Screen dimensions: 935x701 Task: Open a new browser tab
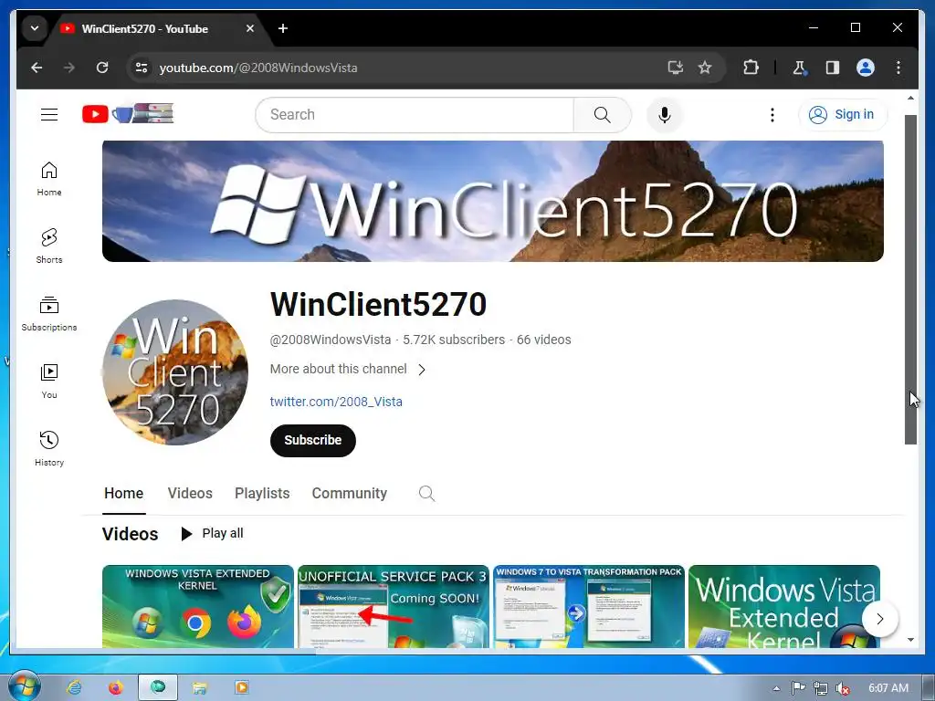click(283, 28)
